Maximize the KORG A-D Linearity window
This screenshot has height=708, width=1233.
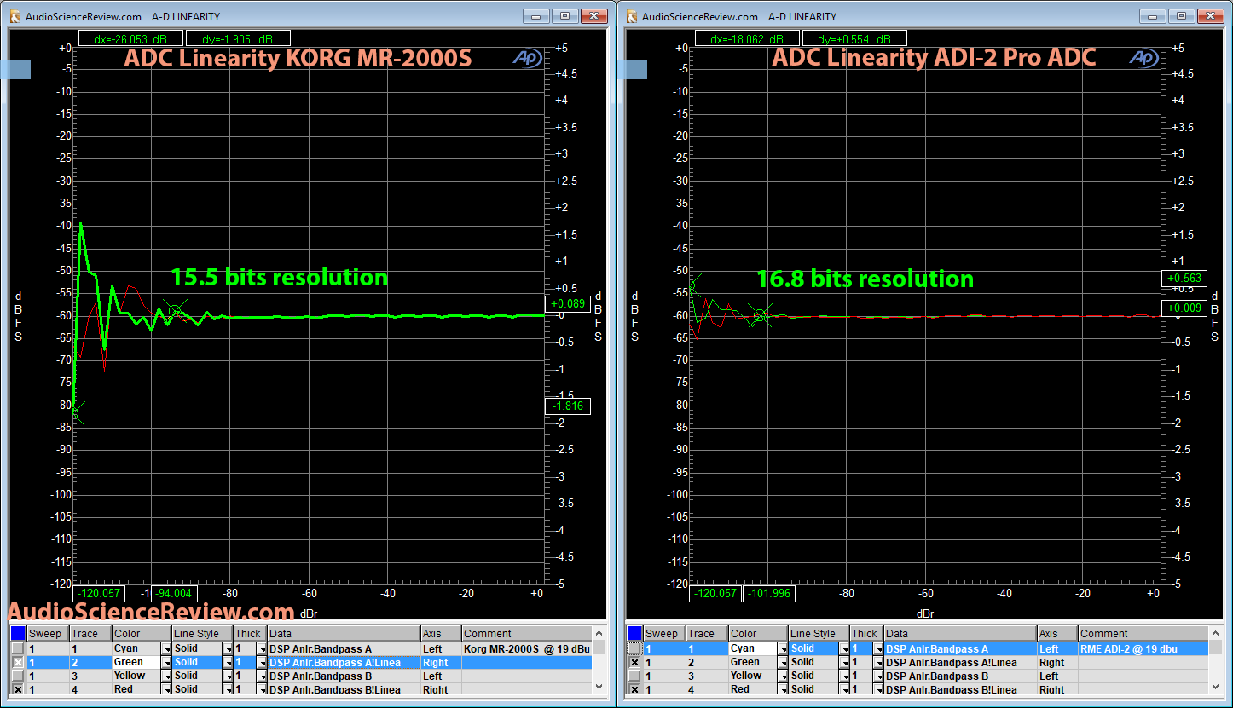pyautogui.click(x=564, y=16)
